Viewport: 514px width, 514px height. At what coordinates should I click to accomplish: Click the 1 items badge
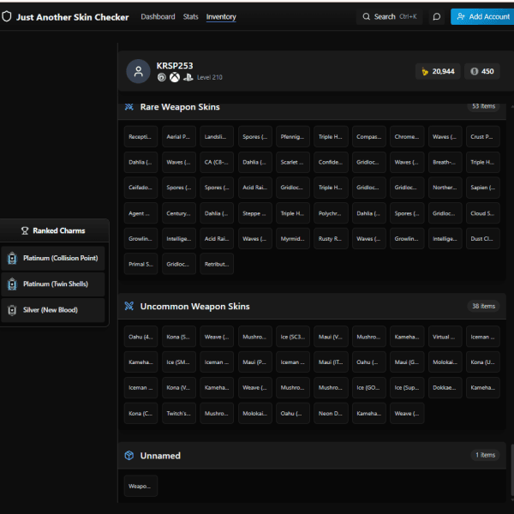(x=485, y=455)
